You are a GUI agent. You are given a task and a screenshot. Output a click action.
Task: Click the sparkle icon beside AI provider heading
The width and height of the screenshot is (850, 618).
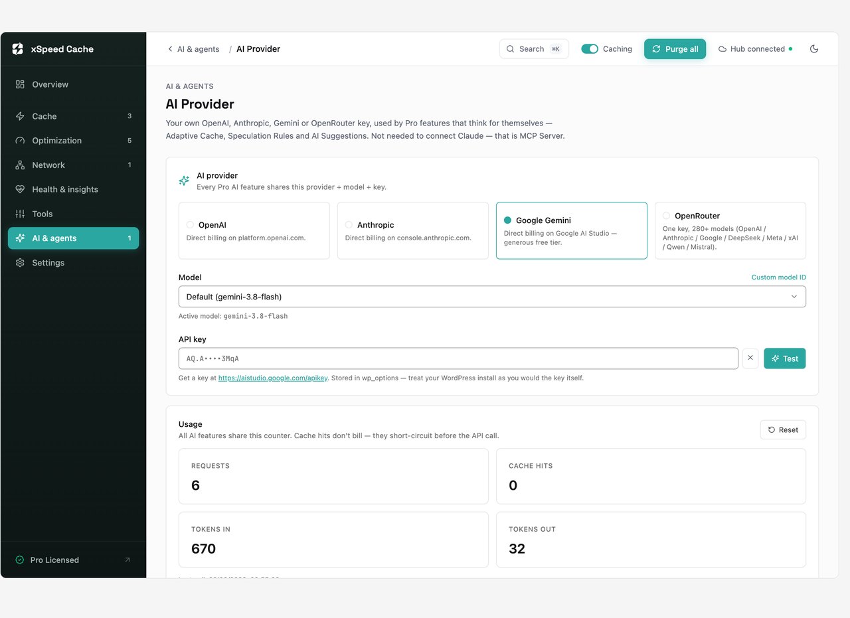[184, 181]
